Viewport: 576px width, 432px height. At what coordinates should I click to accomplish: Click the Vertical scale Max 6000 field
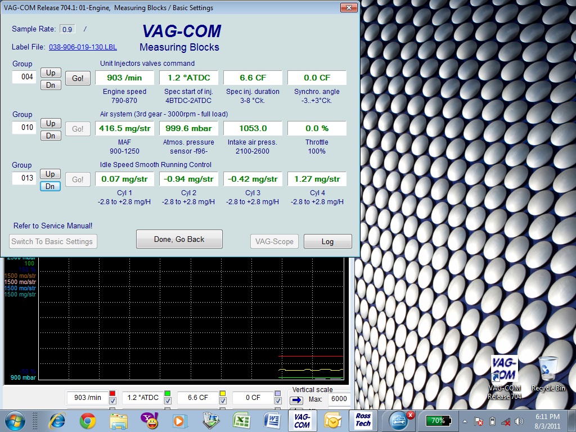(x=338, y=399)
